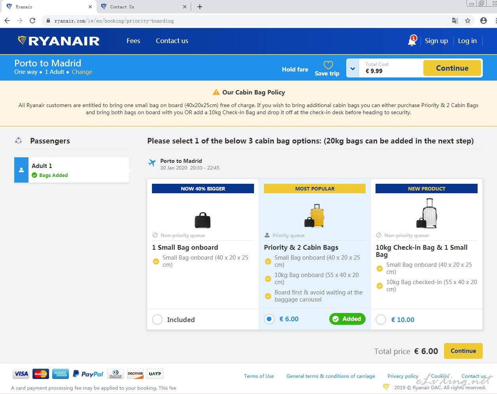Click the MasterCard logo

click(x=40, y=373)
